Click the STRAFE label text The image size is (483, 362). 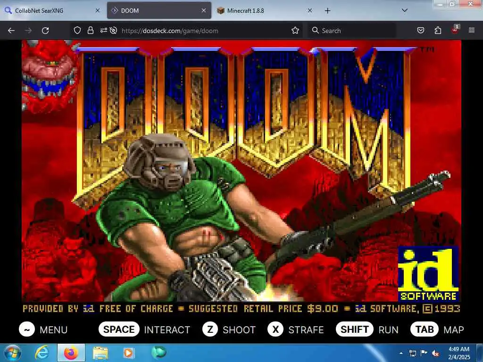point(306,329)
